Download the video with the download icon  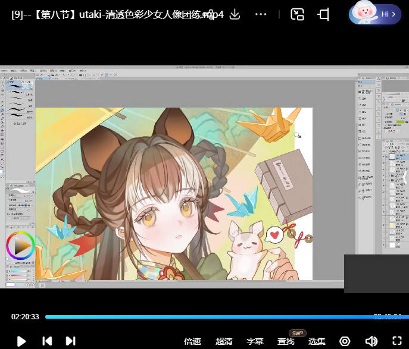235,14
